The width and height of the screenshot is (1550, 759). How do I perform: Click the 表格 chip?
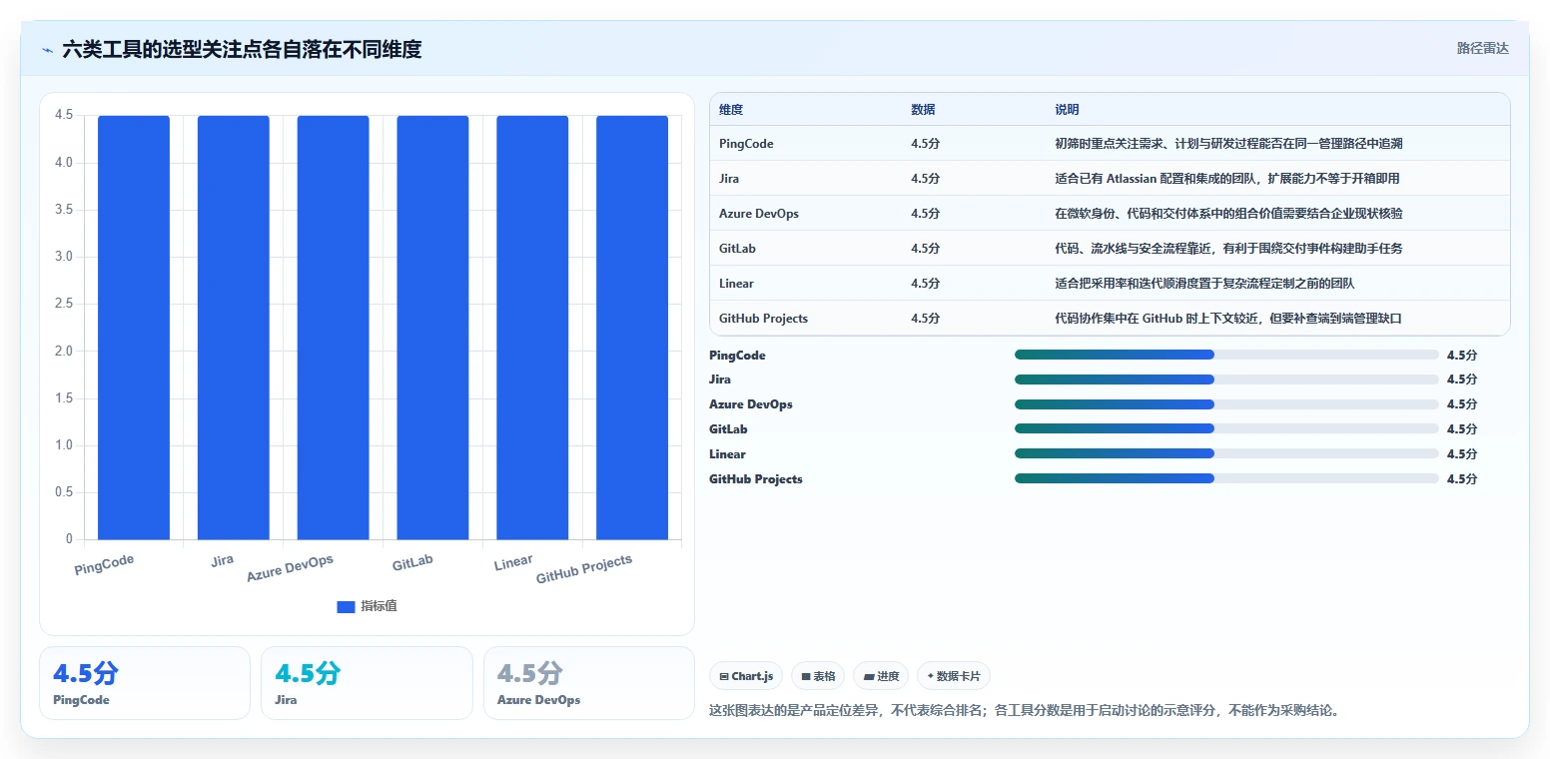pos(818,676)
